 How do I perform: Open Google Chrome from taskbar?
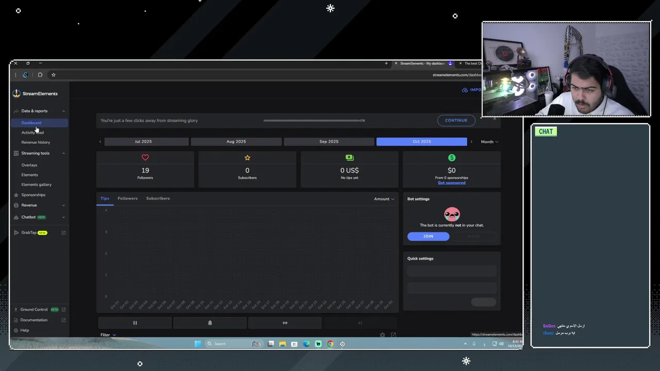(330, 344)
